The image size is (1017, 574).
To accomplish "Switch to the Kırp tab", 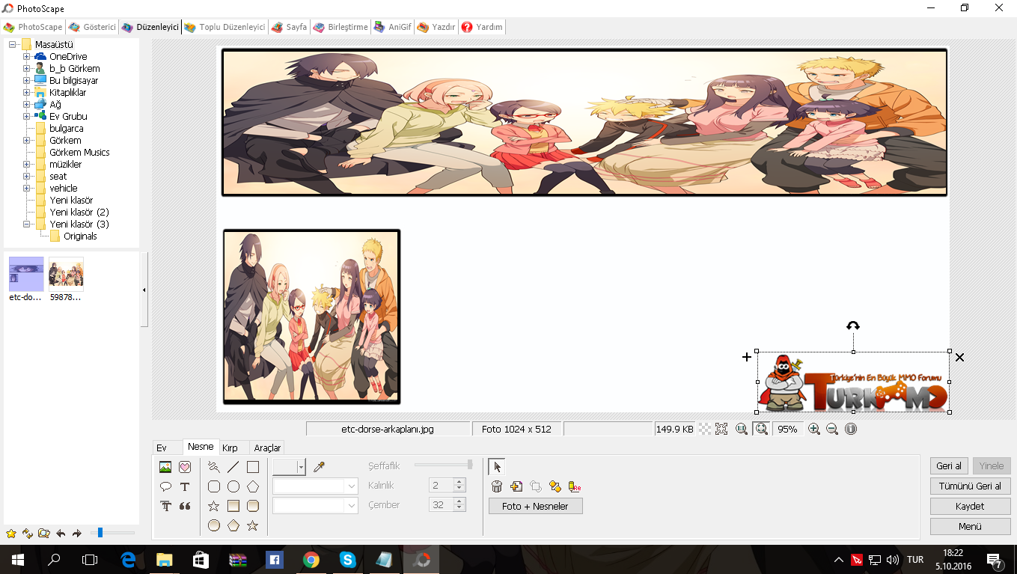I will [230, 448].
